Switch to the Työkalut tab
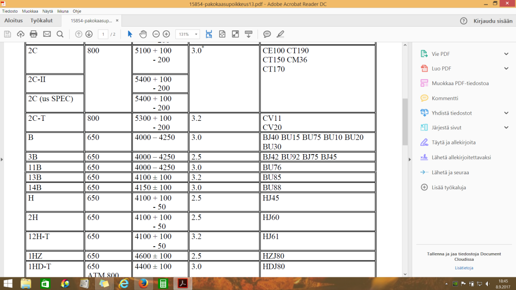 pos(42,21)
